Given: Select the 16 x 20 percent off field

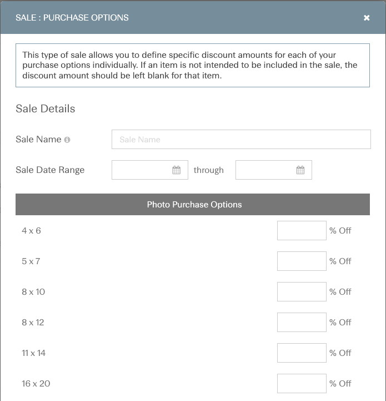Looking at the screenshot, I should 302,383.
